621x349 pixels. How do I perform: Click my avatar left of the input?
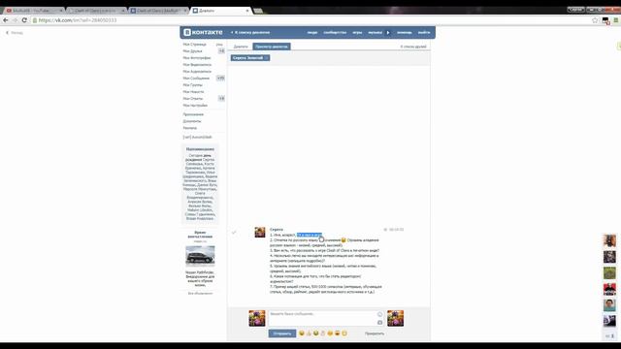coord(257,318)
